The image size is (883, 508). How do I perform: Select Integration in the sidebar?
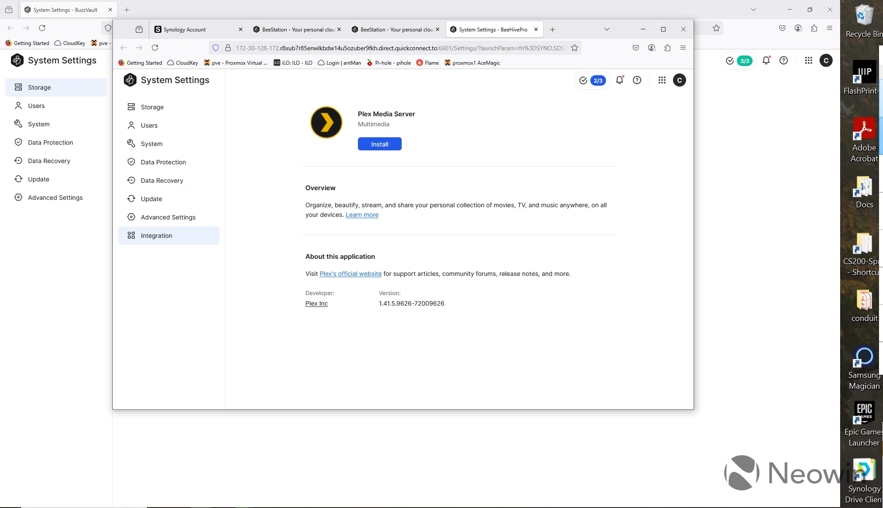pos(169,236)
